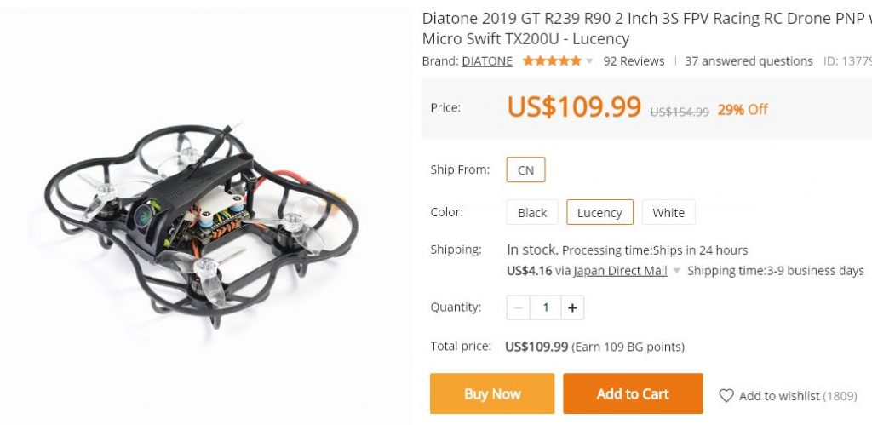
Task: Expand the Japan Direct Mail shipping arrow
Action: pyautogui.click(x=677, y=271)
